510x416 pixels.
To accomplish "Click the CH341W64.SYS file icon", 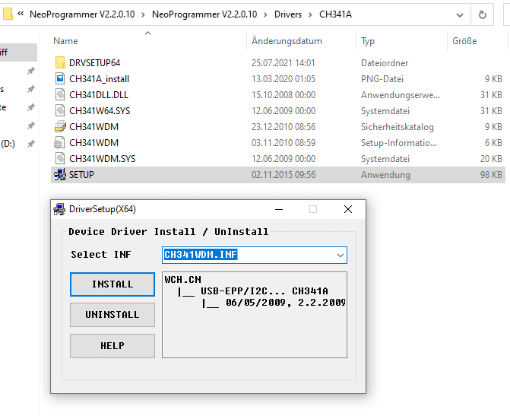I will click(60, 111).
